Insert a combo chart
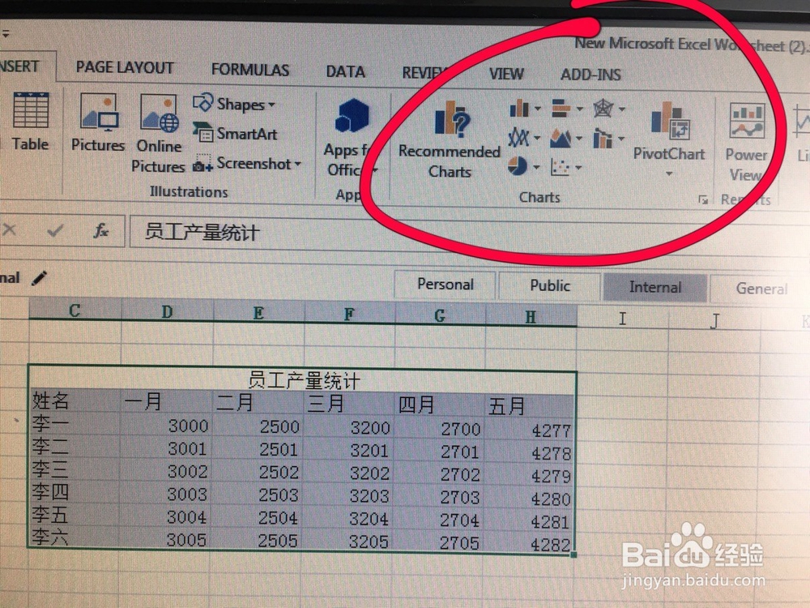 click(603, 138)
